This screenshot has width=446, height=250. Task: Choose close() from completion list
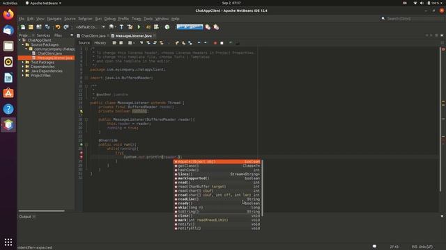coord(217,216)
